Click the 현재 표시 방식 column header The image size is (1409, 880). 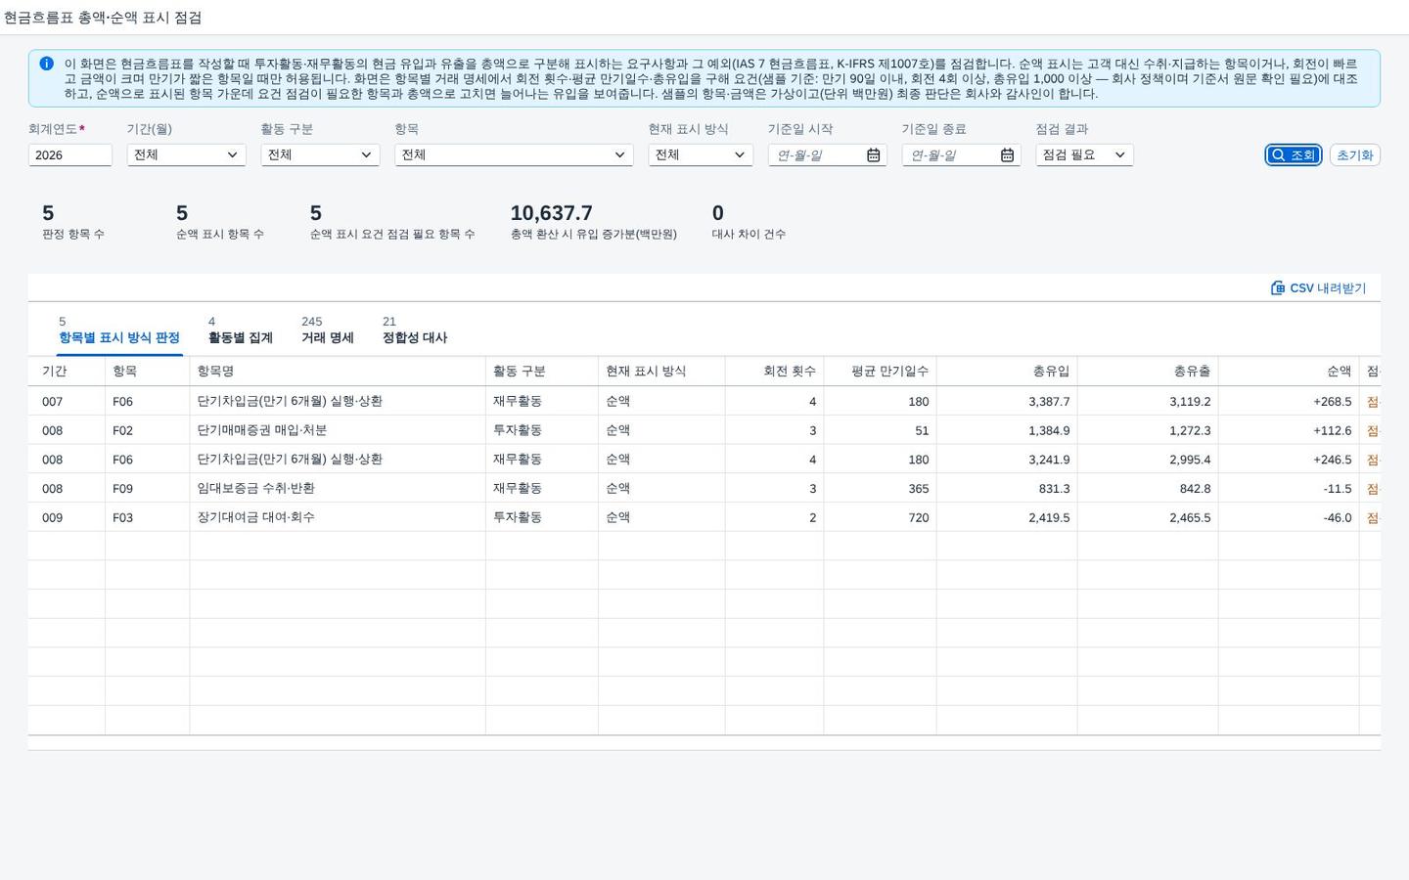661,372
